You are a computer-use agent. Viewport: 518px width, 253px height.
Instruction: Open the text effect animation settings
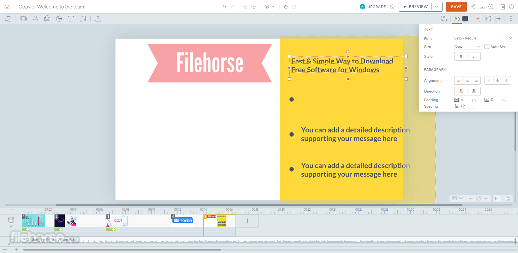(488, 19)
